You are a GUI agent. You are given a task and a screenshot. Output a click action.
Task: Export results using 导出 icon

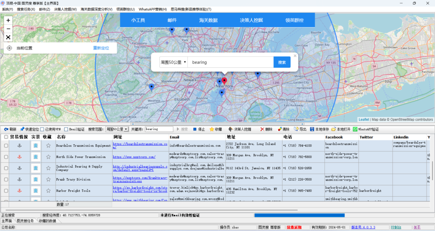[296, 129]
